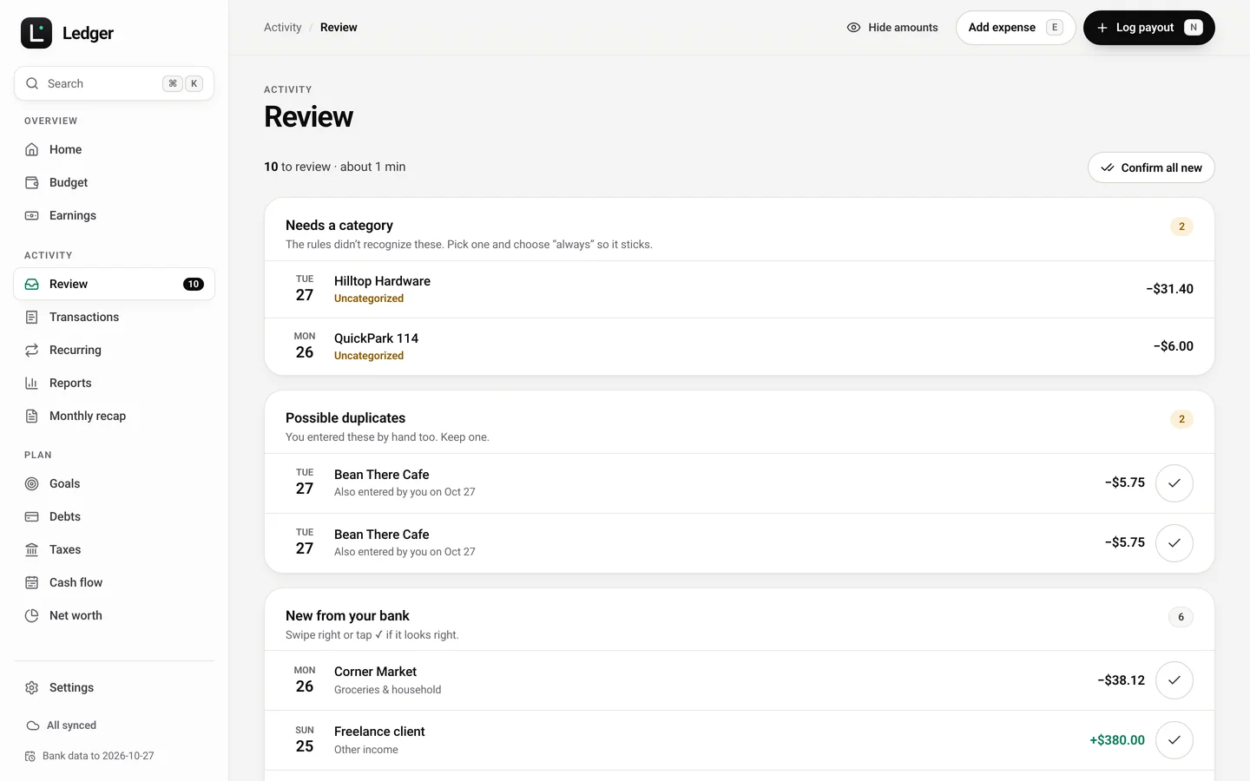The width and height of the screenshot is (1250, 781).
Task: Select Review in the sidebar
Action: pyautogui.click(x=114, y=284)
